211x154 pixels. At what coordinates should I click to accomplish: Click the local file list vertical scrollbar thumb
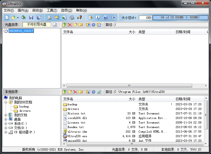[x=206, y=115]
